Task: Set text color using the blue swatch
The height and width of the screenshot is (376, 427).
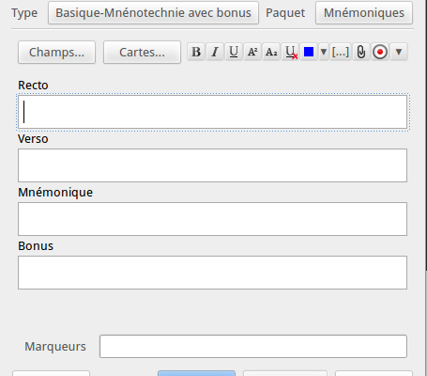Action: click(309, 52)
